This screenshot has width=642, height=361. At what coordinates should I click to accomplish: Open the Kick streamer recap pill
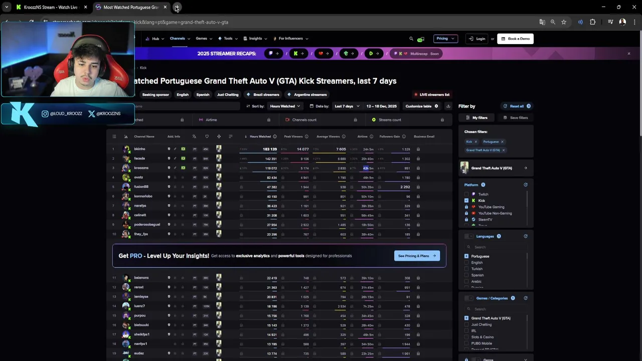[x=298, y=54]
